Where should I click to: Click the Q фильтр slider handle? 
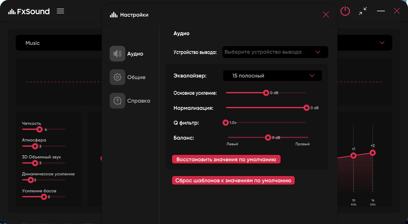tap(225, 123)
